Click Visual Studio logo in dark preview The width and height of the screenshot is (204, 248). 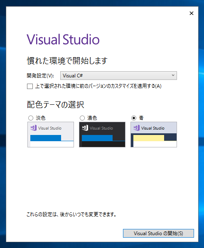(x=85, y=128)
